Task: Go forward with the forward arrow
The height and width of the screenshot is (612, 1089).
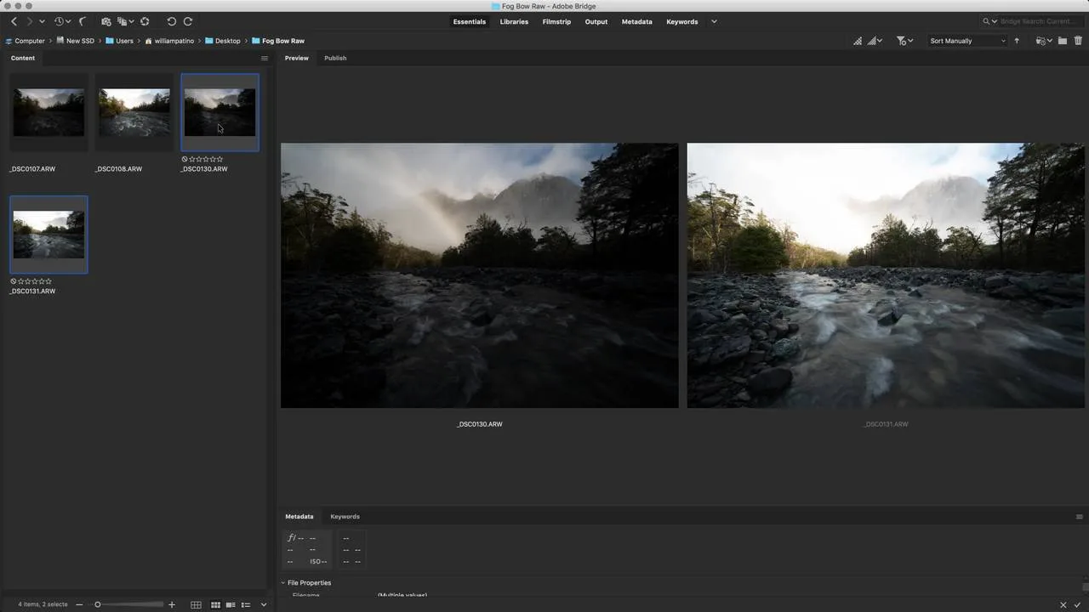Action: 29,21
